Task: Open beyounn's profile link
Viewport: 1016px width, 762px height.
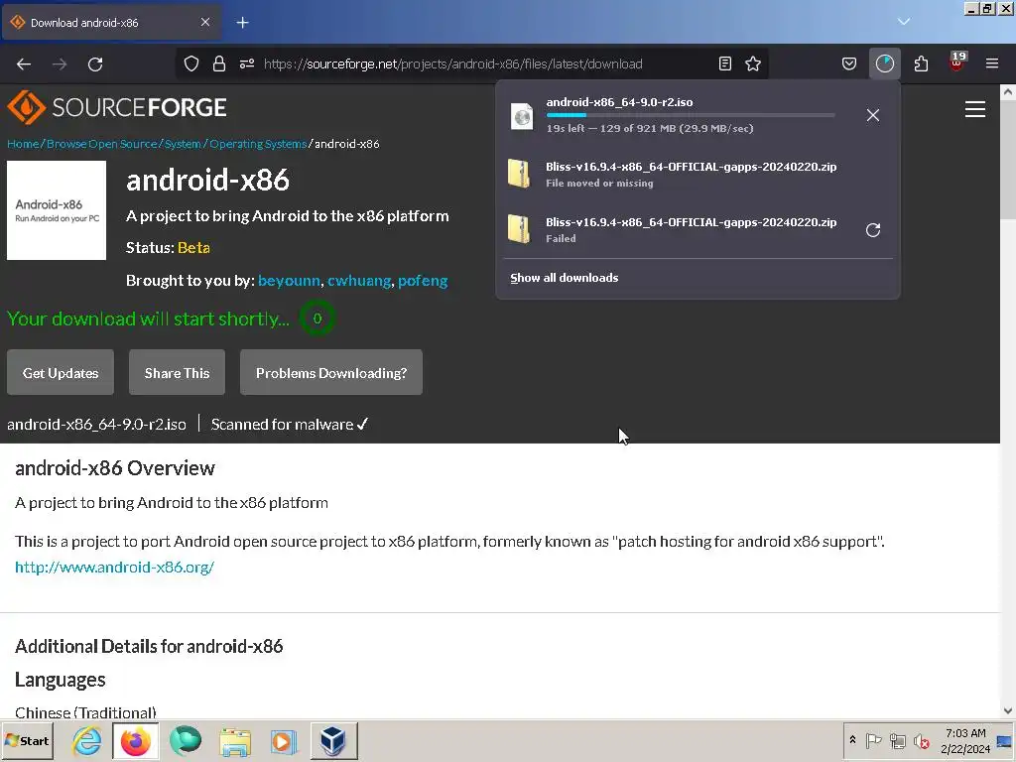Action: [289, 281]
